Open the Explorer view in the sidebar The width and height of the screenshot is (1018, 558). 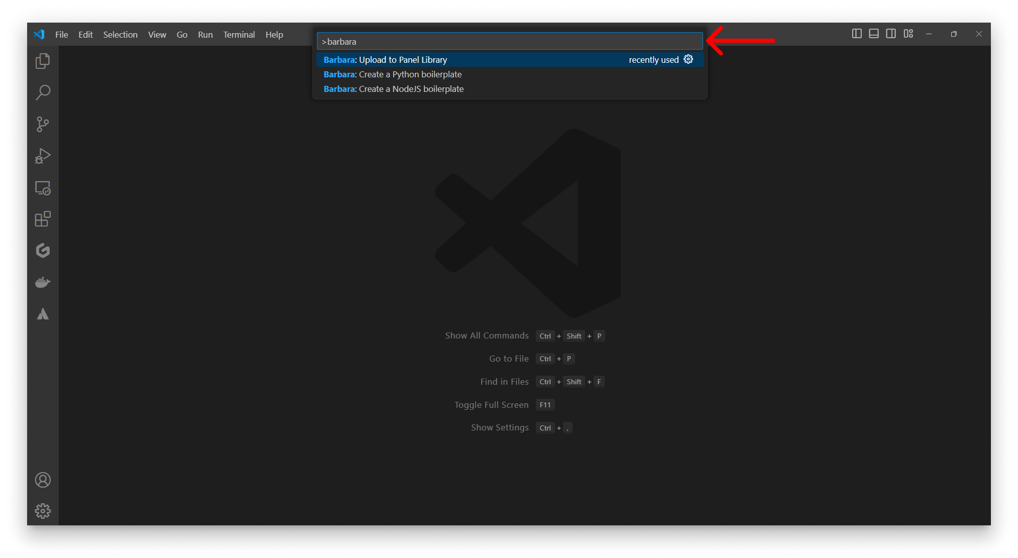click(43, 61)
